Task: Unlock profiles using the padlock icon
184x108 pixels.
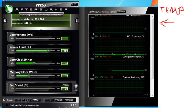Action: coord(4,100)
